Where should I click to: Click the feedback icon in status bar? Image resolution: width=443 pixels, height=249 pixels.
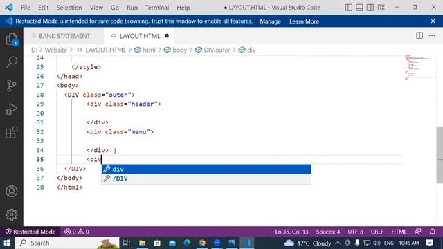418,232
